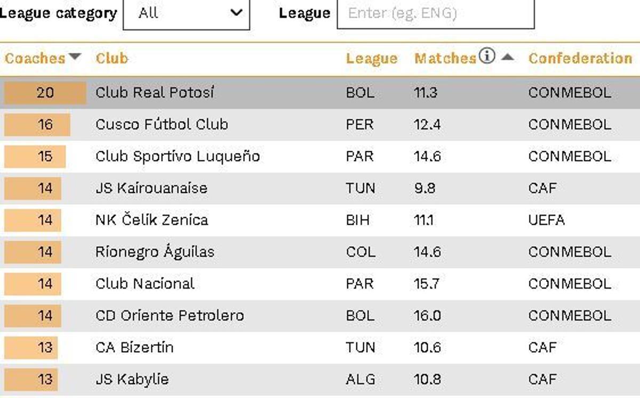Click the League text input field
This screenshot has height=398, width=640.
[435, 14]
